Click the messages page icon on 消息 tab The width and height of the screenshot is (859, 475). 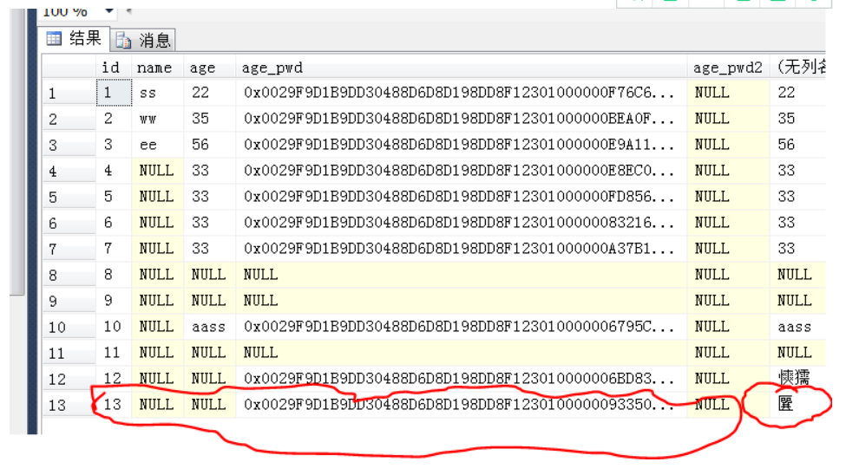click(124, 41)
